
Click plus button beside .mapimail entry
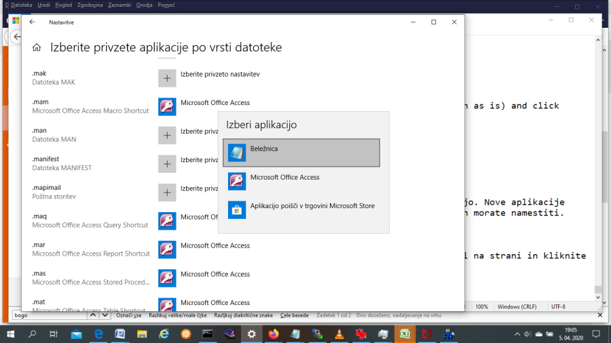167,193
